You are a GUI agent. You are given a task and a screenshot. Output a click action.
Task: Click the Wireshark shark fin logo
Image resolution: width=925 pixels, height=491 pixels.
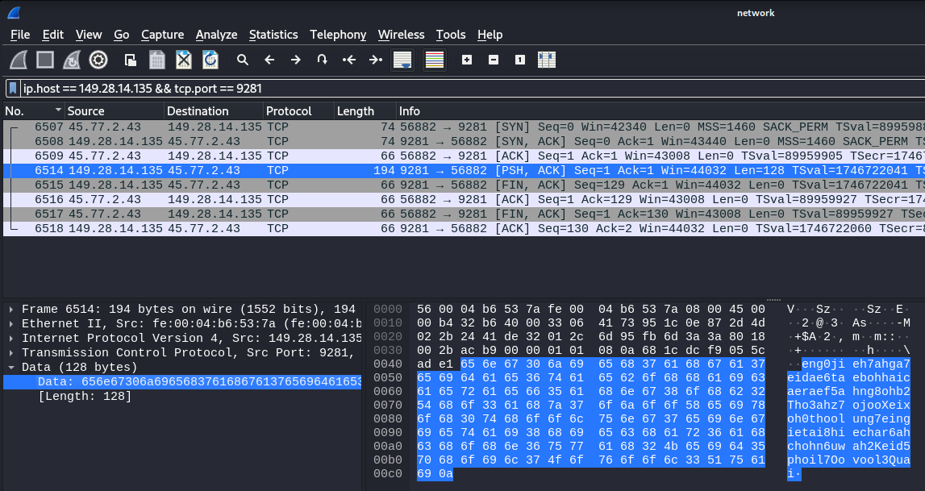pos(13,12)
